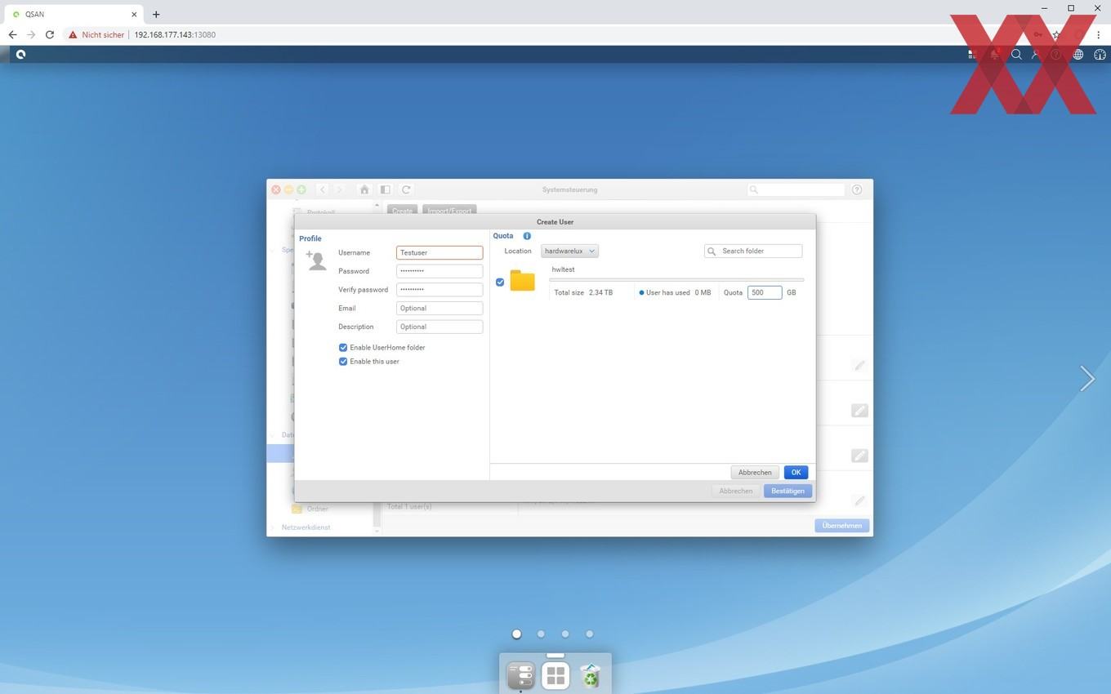Click the Password field
The width and height of the screenshot is (1111, 694).
[439, 271]
